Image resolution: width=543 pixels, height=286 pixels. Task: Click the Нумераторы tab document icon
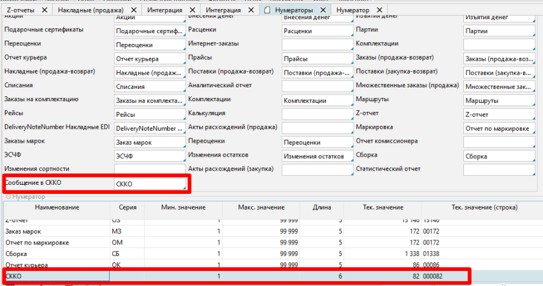pyautogui.click(x=267, y=11)
